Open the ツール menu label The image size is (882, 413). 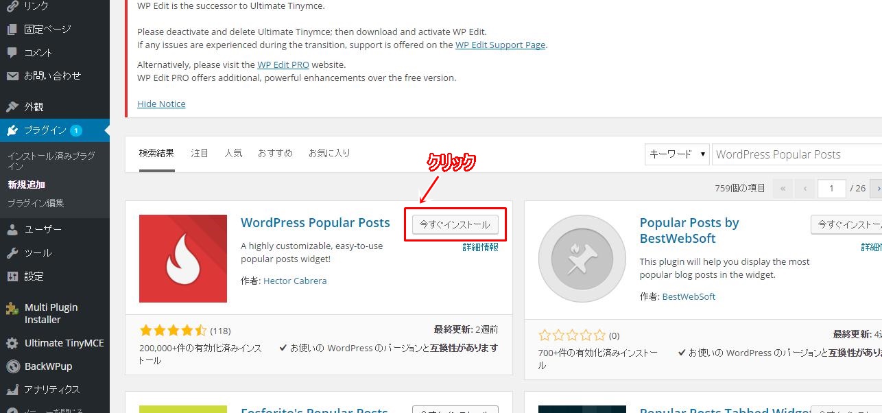tap(38, 253)
